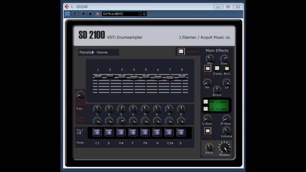Image resolution: width=306 pixels, height=172 pixels.
Task: Click the Cubase logo in title bar
Action: point(67,7)
